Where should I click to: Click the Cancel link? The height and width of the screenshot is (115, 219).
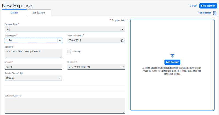pyautogui.click(x=193, y=6)
